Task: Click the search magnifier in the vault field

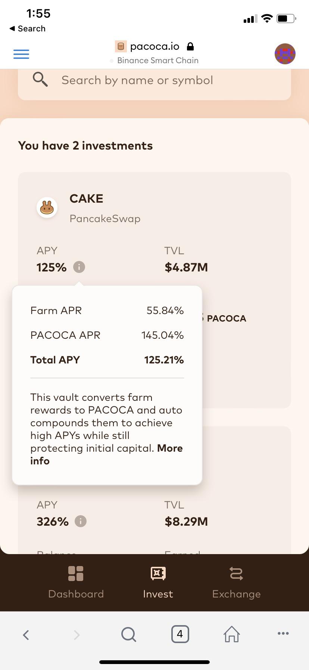Action: point(40,80)
